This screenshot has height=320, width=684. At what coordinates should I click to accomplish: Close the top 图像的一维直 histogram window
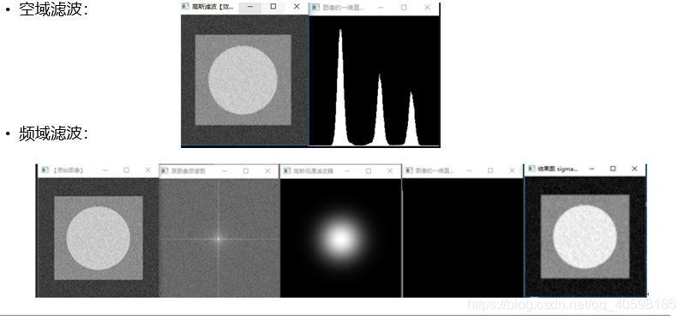coord(427,8)
